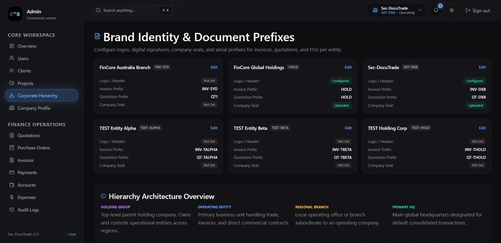This screenshot has width=501, height=243.
Task: Open the Overview menu item
Action: coord(42,46)
